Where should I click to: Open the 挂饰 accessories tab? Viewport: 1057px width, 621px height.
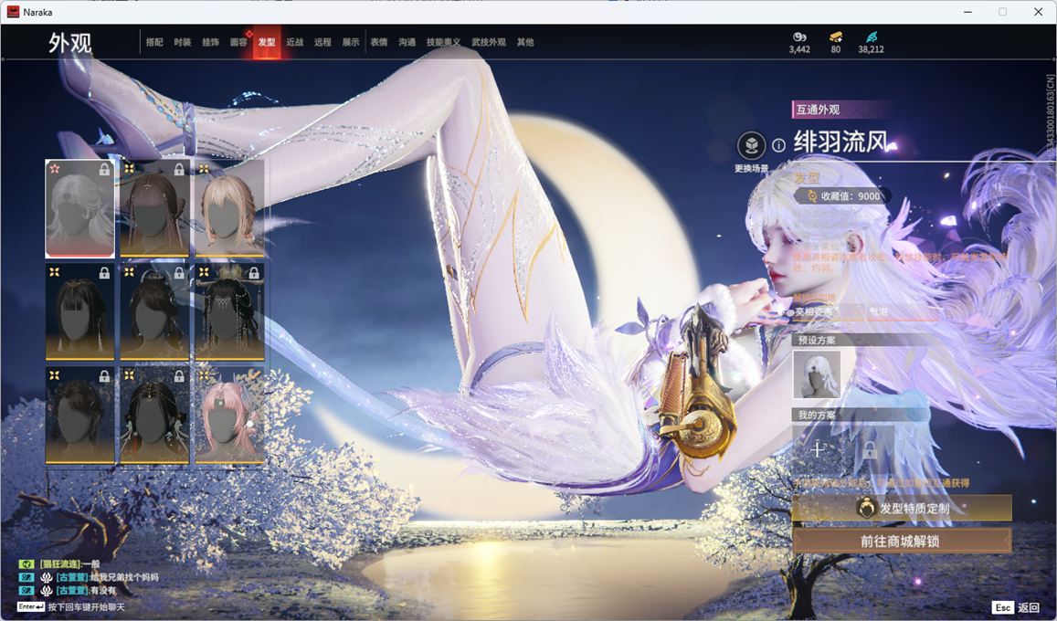[210, 42]
